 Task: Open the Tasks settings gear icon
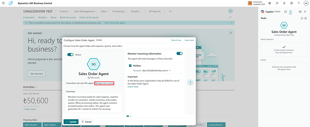point(306,18)
